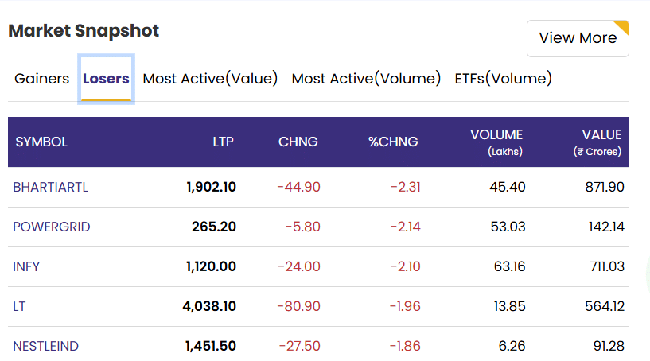Click the Market Snapshot heading
This screenshot has height=361, width=650.
click(84, 31)
